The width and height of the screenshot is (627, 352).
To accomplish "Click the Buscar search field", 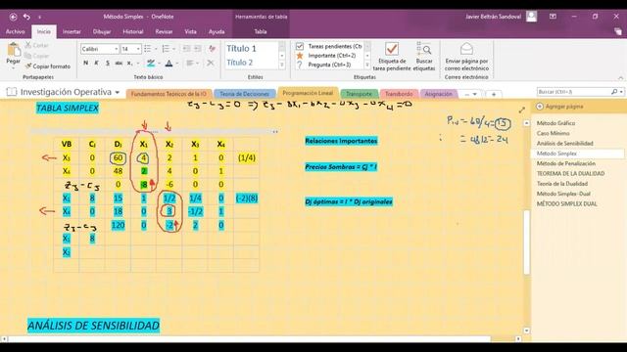I will coord(572,92).
